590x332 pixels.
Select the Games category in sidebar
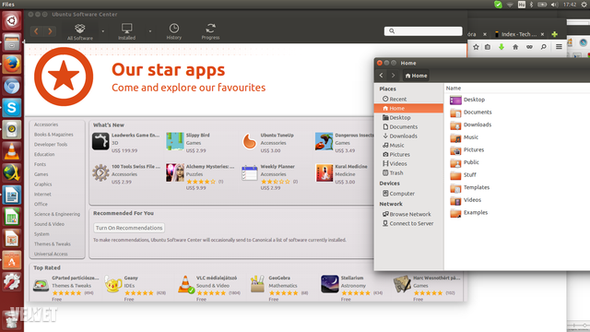(41, 174)
